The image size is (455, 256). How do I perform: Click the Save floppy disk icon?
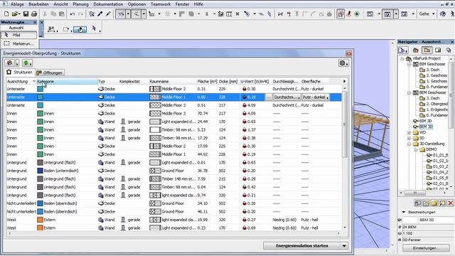pos(26,14)
